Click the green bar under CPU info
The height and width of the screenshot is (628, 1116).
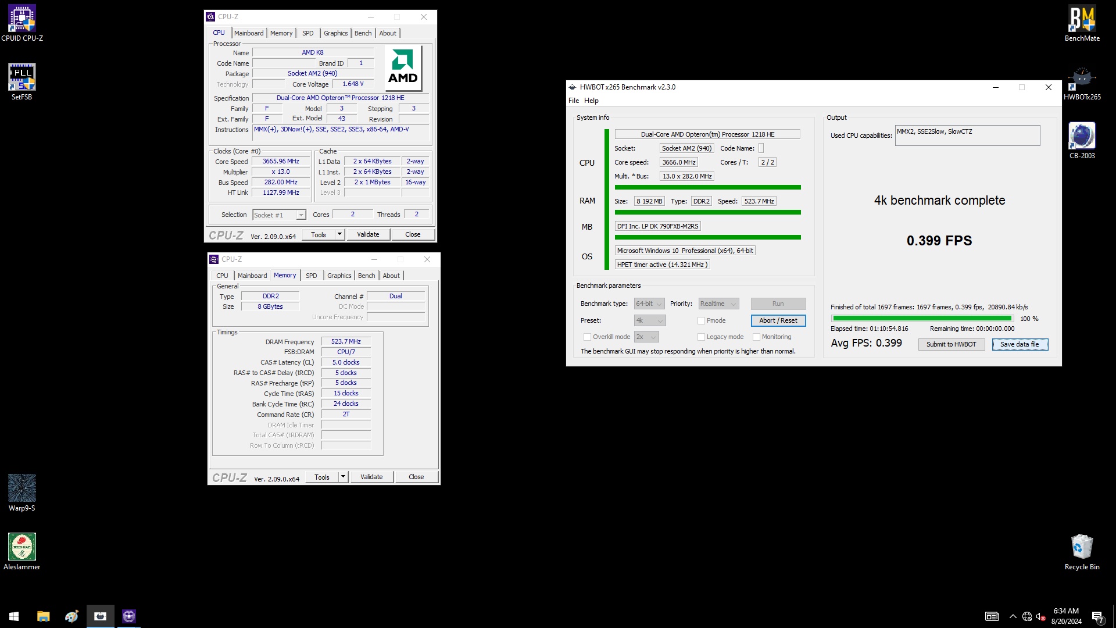click(x=708, y=187)
